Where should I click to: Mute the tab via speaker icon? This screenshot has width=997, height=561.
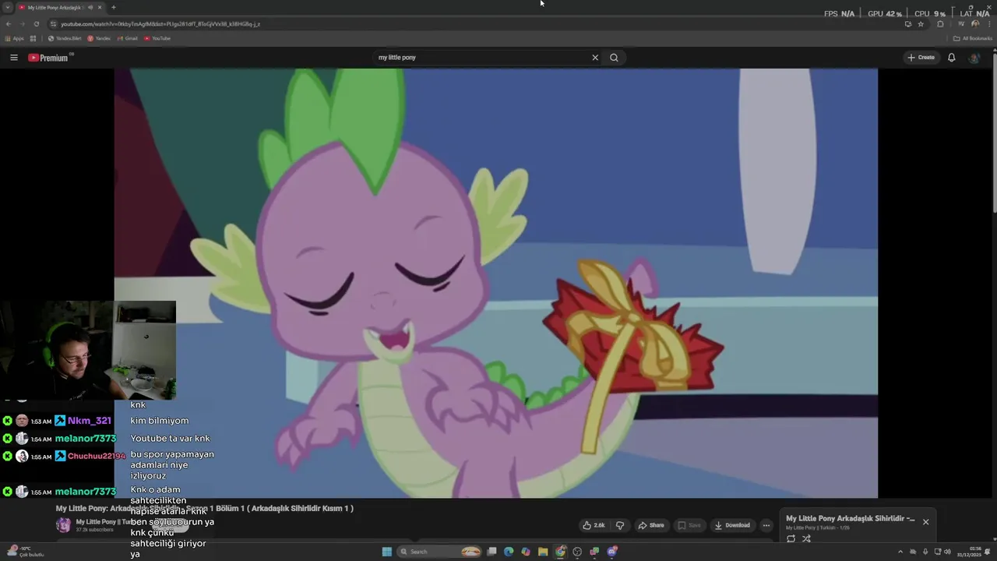[x=90, y=7]
